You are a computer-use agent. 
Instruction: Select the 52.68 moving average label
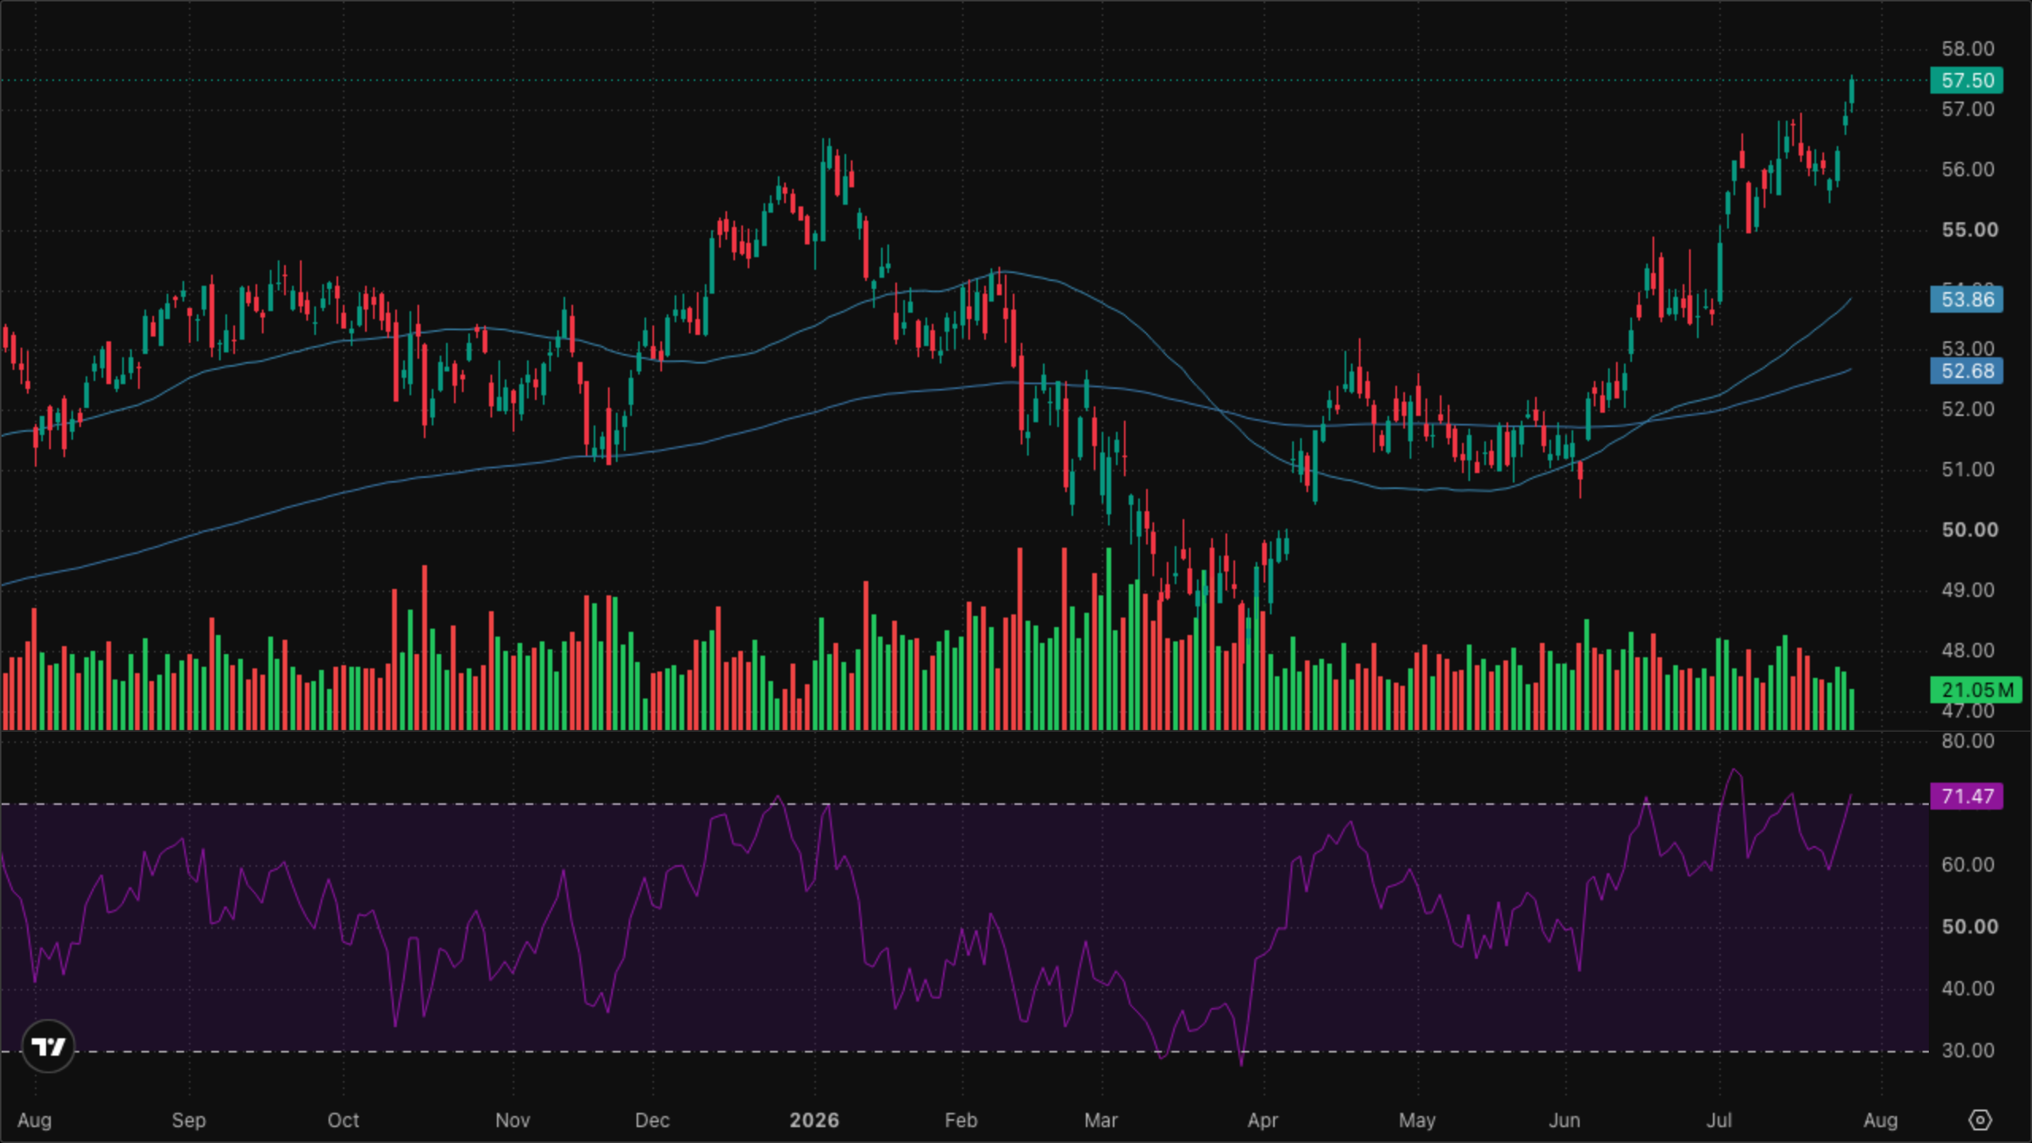coord(1967,371)
